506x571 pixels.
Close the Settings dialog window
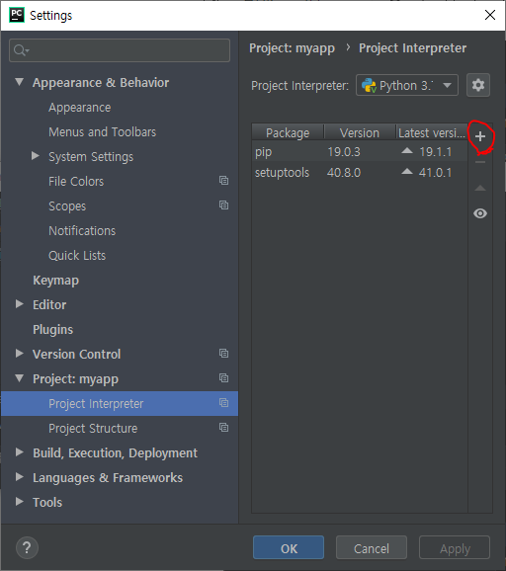pyautogui.click(x=489, y=15)
